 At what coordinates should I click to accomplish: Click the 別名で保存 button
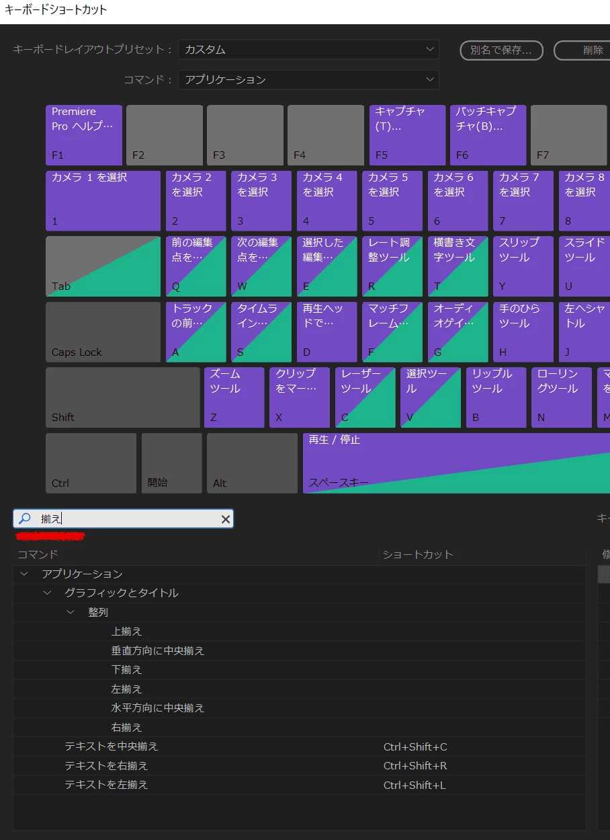[x=501, y=50]
